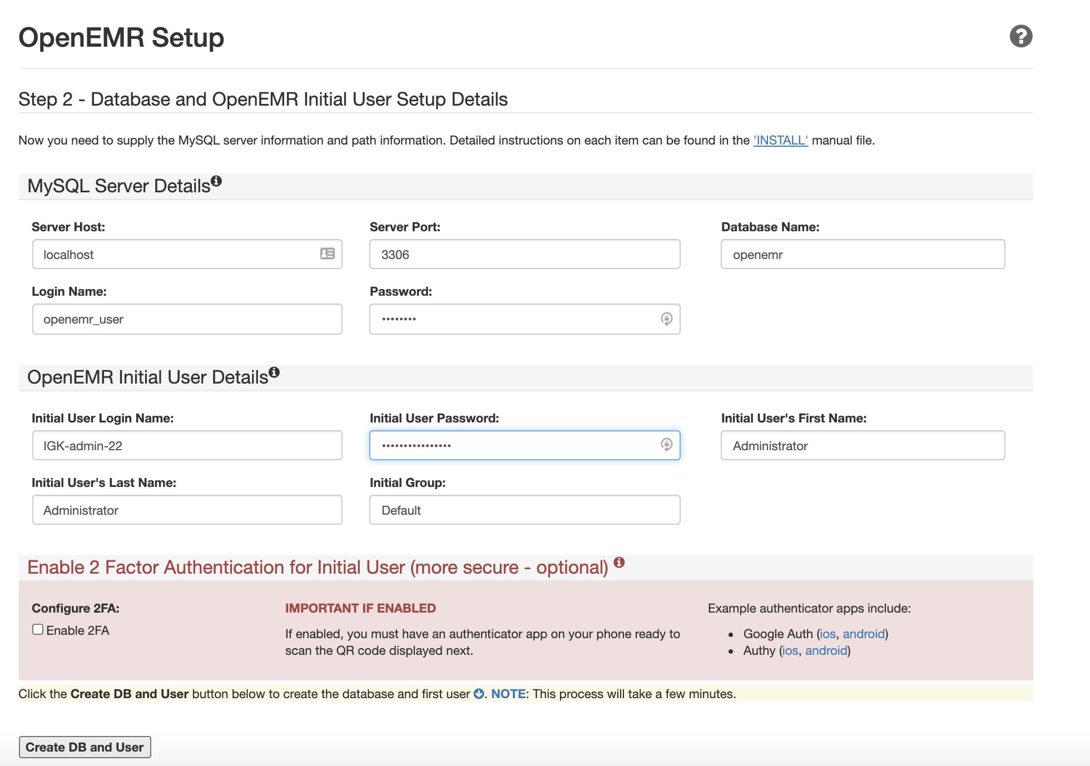Click the help question mark icon
The width and height of the screenshot is (1090, 766).
[x=1020, y=37]
